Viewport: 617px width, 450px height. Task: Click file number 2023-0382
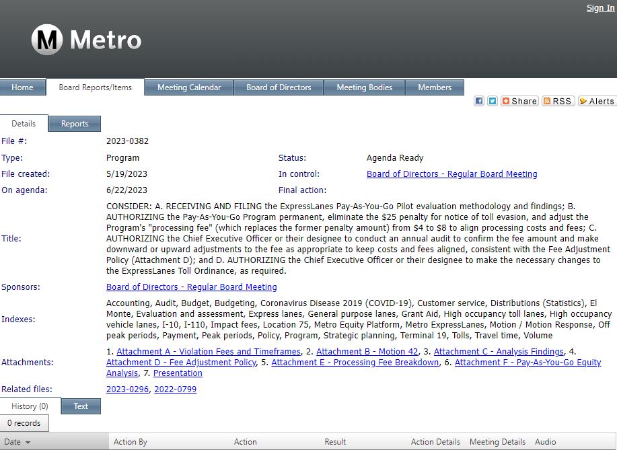[x=127, y=141]
